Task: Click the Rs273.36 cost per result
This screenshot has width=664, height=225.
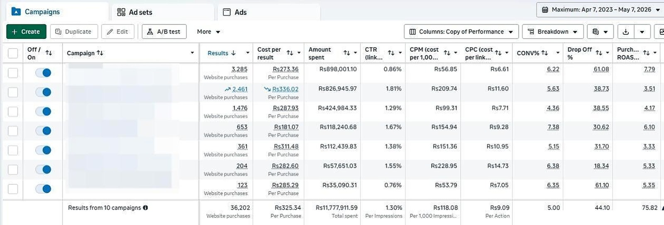Action: click(286, 69)
